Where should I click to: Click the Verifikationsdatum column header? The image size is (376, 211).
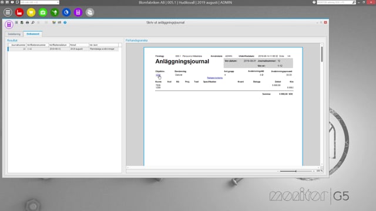tap(59, 45)
